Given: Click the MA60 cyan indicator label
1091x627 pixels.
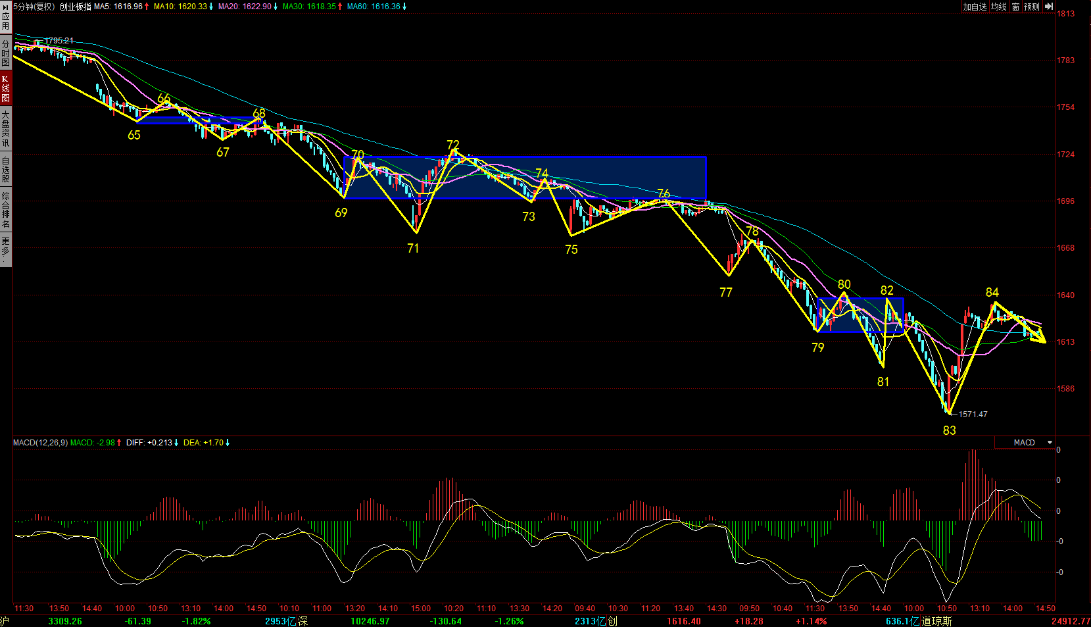Looking at the screenshot, I should 374,7.
